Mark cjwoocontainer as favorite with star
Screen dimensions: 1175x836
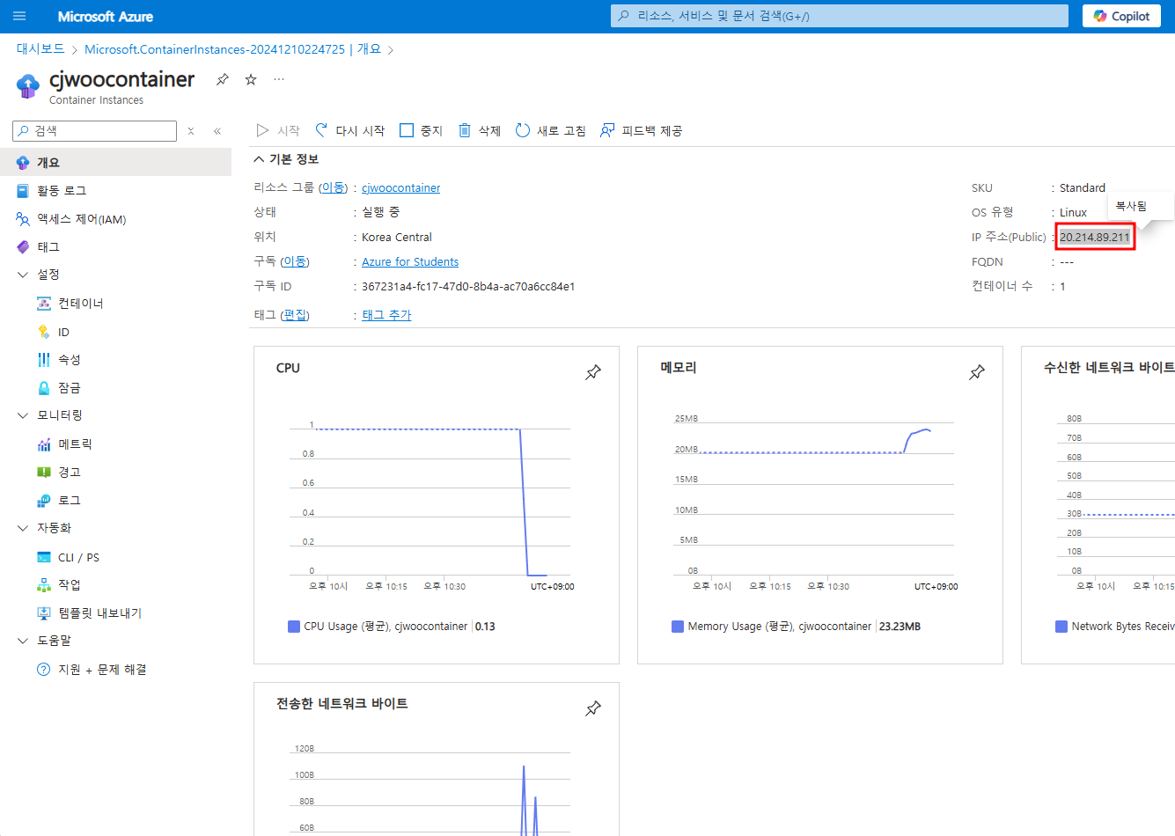point(251,79)
